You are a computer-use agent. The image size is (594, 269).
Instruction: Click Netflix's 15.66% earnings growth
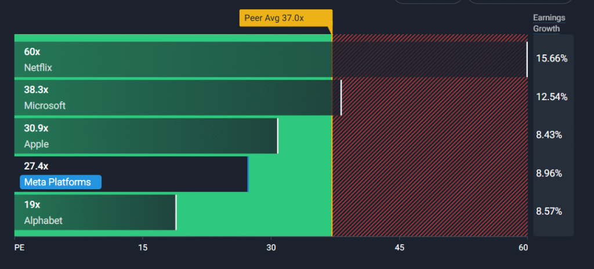[x=552, y=58]
